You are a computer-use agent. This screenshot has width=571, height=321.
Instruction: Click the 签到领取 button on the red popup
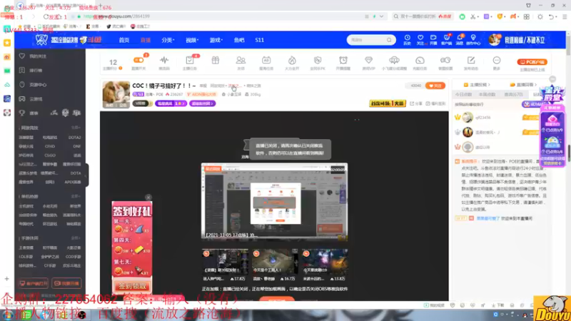(x=132, y=286)
